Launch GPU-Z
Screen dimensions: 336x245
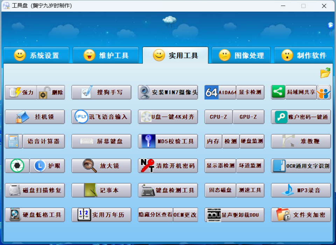click(248, 117)
